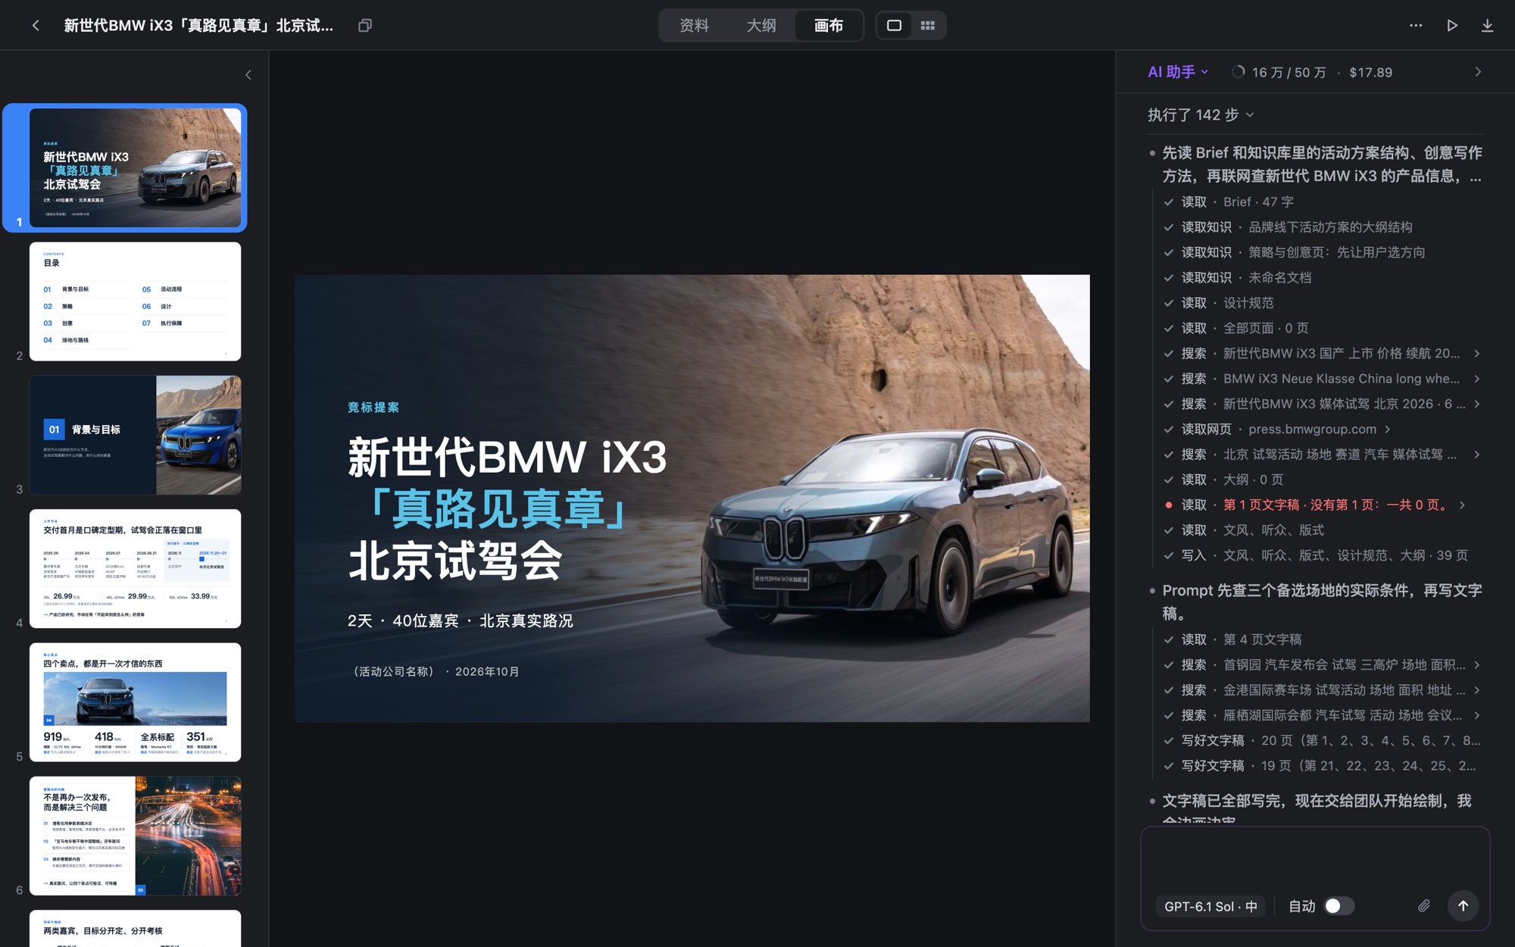Click the 写入 · 文风、听众 39 页 step
Image resolution: width=1515 pixels, height=947 pixels.
(1316, 555)
